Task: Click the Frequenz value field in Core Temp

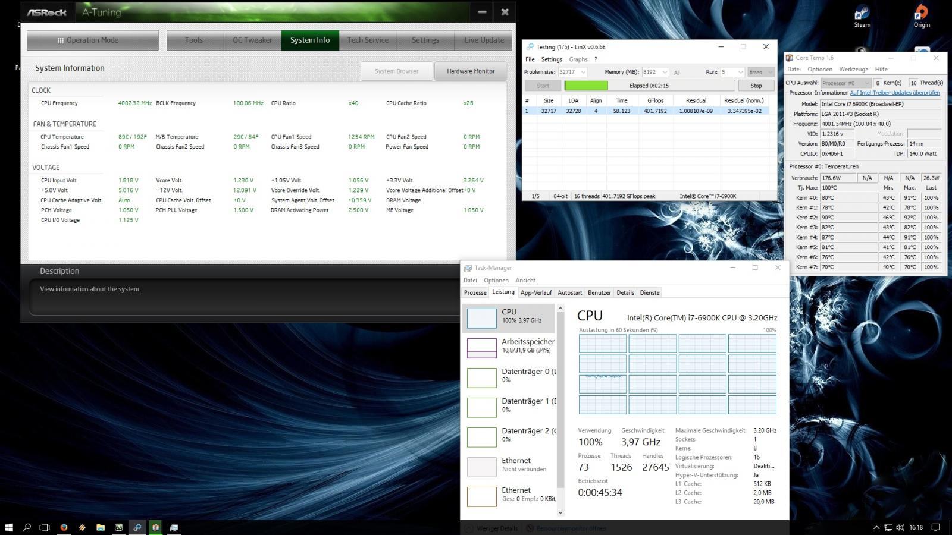Action: point(881,124)
